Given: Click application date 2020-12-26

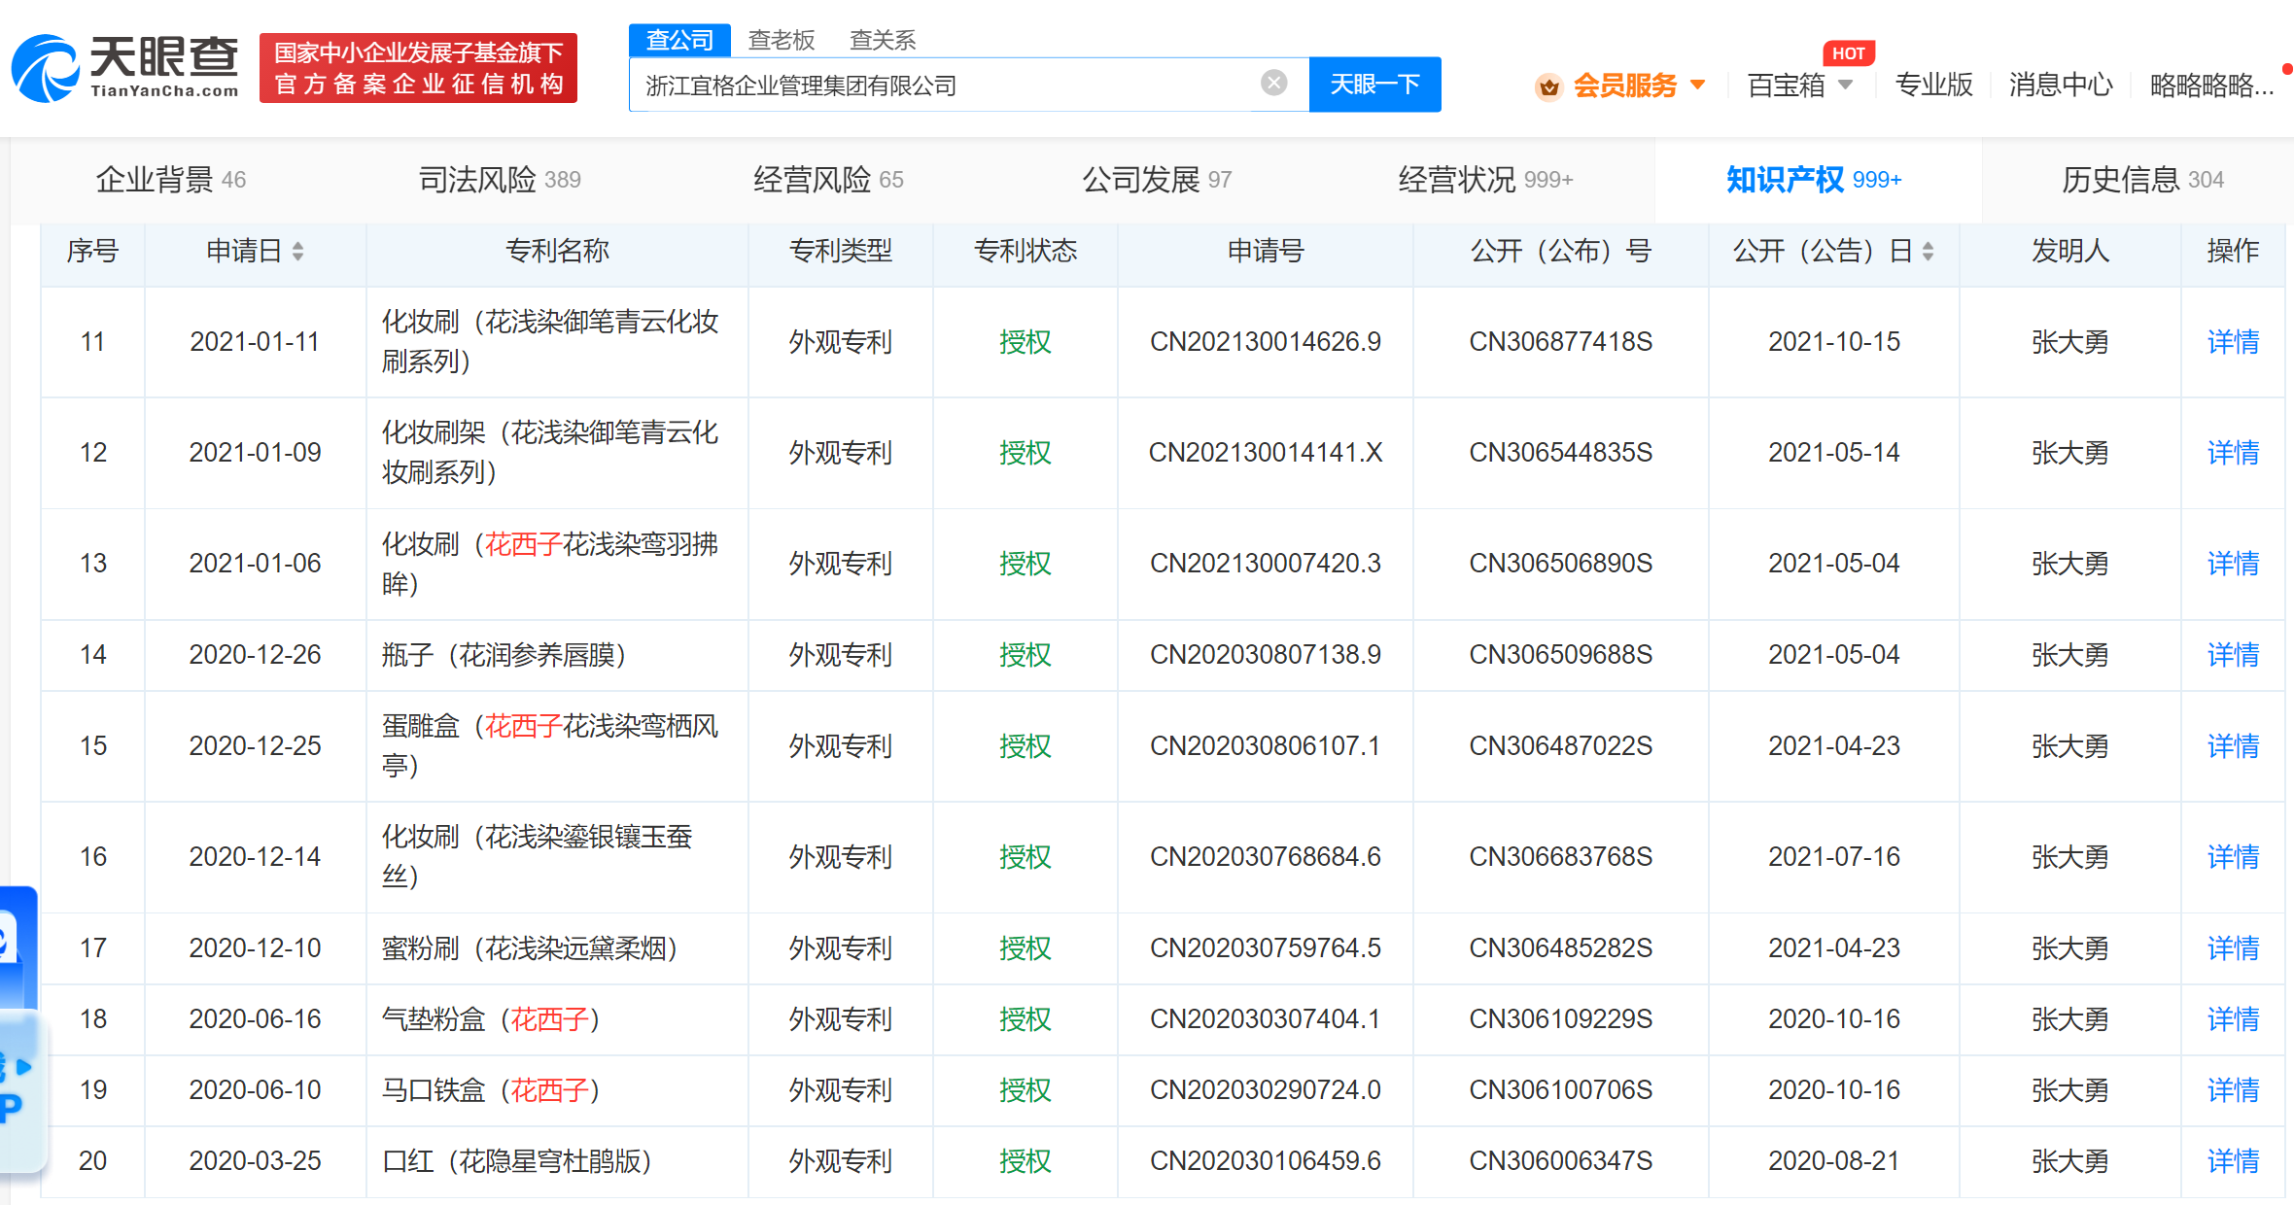Looking at the screenshot, I should pyautogui.click(x=255, y=655).
